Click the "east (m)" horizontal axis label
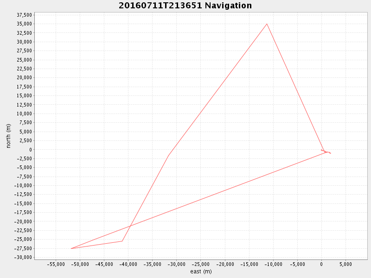Viewport: 371px width, 278px height. [201, 272]
